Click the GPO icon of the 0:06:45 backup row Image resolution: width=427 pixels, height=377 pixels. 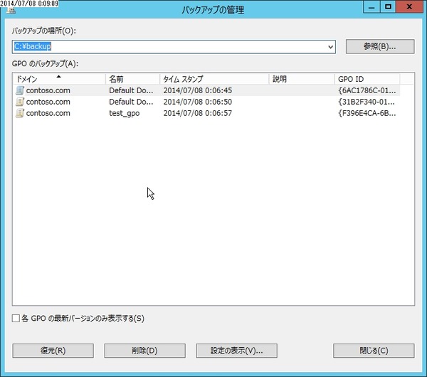[x=20, y=90]
